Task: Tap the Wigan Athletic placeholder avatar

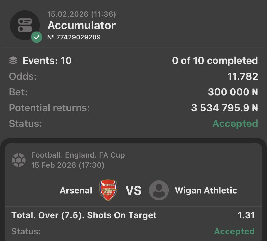Action: 159,190
